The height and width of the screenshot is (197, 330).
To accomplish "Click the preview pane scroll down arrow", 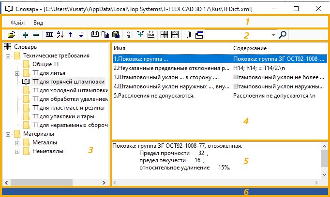I will tap(324, 175).
